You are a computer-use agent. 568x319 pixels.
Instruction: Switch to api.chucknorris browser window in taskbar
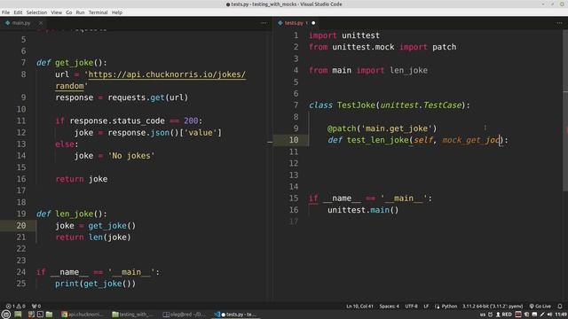[x=83, y=315]
